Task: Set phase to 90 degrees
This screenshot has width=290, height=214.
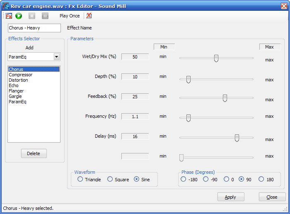Action: pyautogui.click(x=245, y=180)
